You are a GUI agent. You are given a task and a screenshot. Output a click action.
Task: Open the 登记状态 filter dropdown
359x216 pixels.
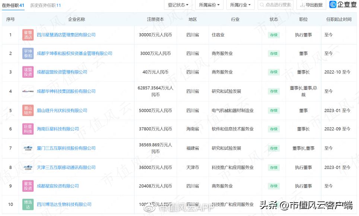pyautogui.click(x=178, y=5)
